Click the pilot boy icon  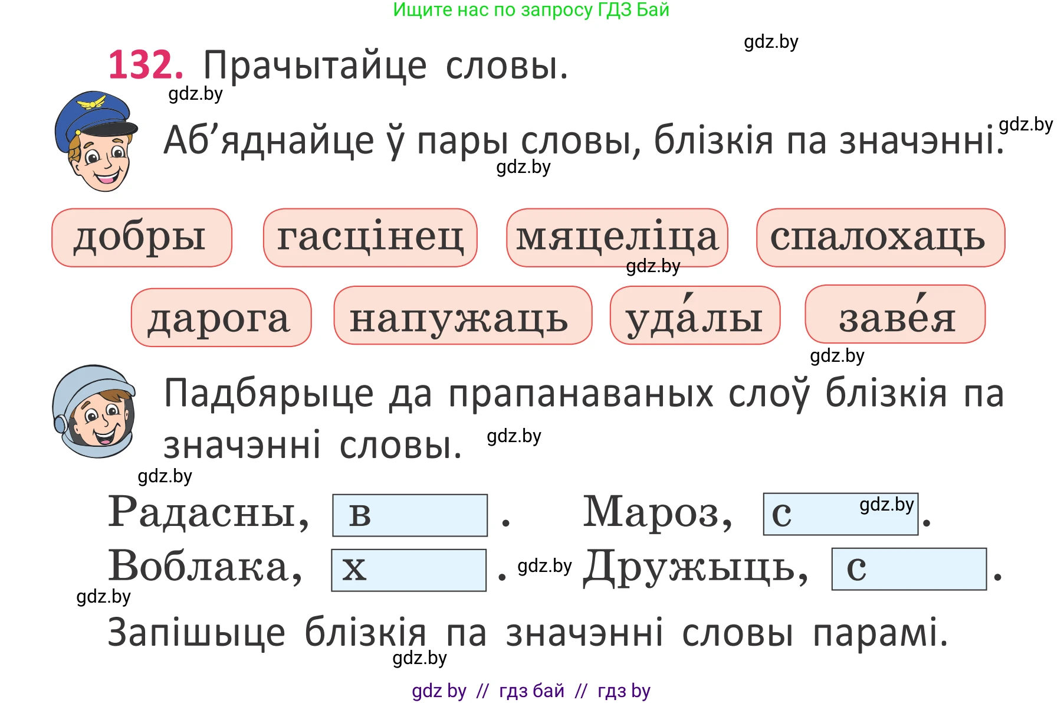tap(96, 141)
